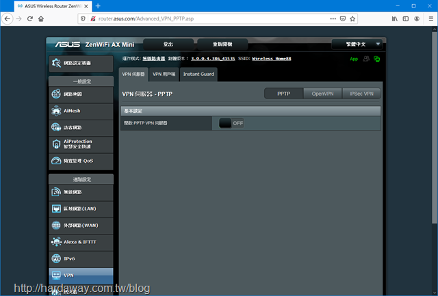
Task: Click site security shield icon
Action: pos(83,18)
